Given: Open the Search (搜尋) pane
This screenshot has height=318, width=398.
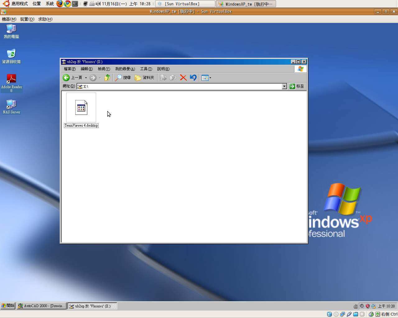Looking at the screenshot, I should click(123, 78).
